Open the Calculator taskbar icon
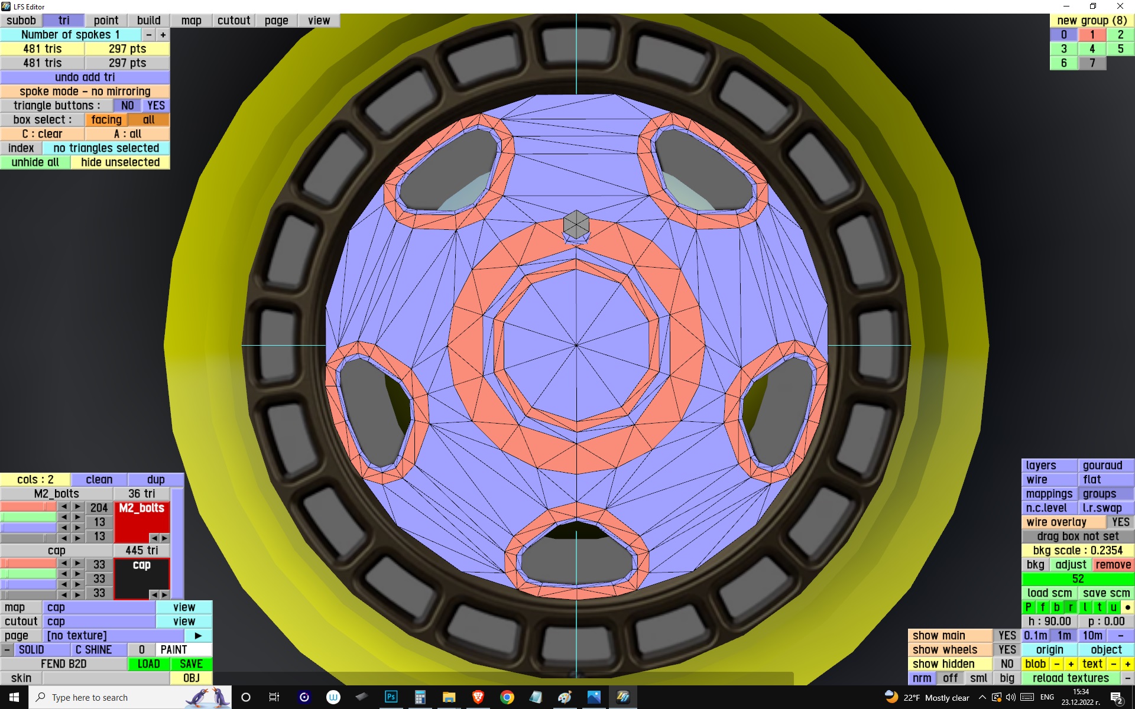The width and height of the screenshot is (1135, 709). click(420, 697)
